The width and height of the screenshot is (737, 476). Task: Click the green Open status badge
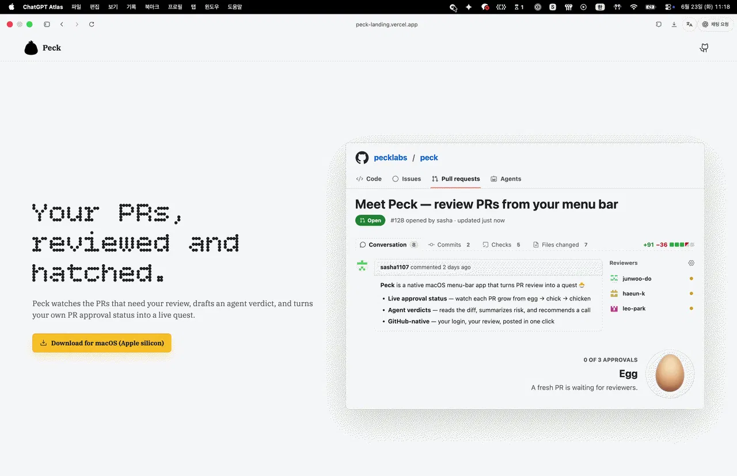[370, 220]
